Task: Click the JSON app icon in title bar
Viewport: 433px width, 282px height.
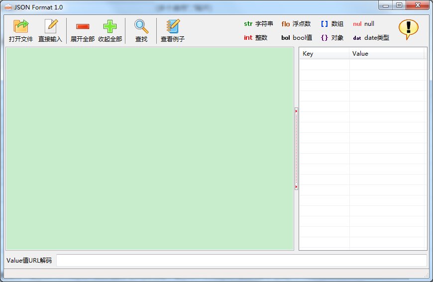Action: coord(8,7)
